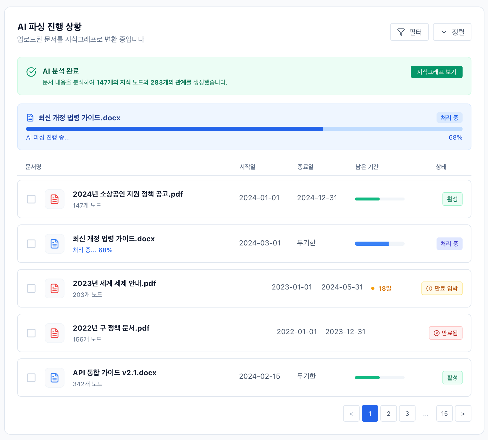Tick the API 통합 가이드 v2.1.docx checkbox
This screenshot has height=440, width=488.
pos(31,378)
